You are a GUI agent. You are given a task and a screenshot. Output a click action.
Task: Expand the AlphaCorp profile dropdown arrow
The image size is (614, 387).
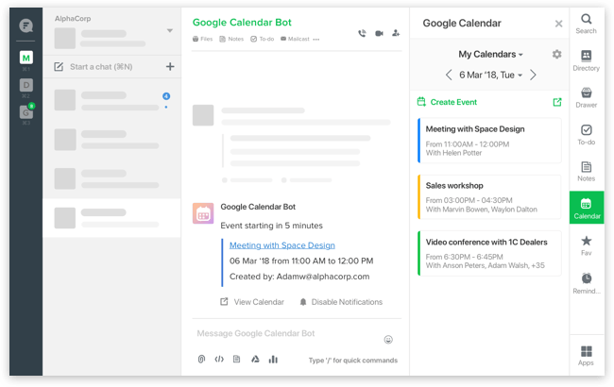(169, 30)
